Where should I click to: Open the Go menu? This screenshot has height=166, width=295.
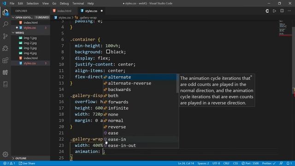(54, 3)
